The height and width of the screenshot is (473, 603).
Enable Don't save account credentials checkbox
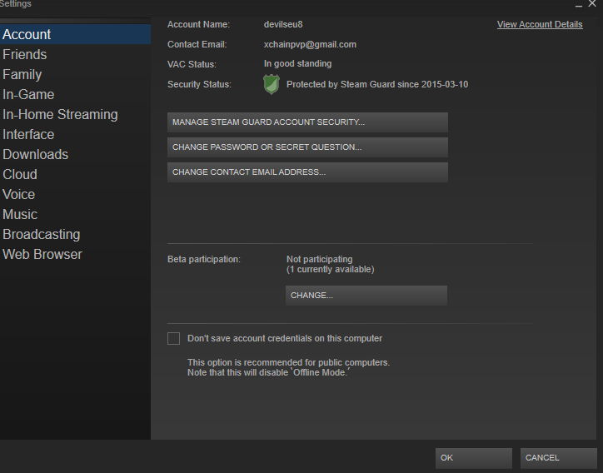tap(173, 338)
